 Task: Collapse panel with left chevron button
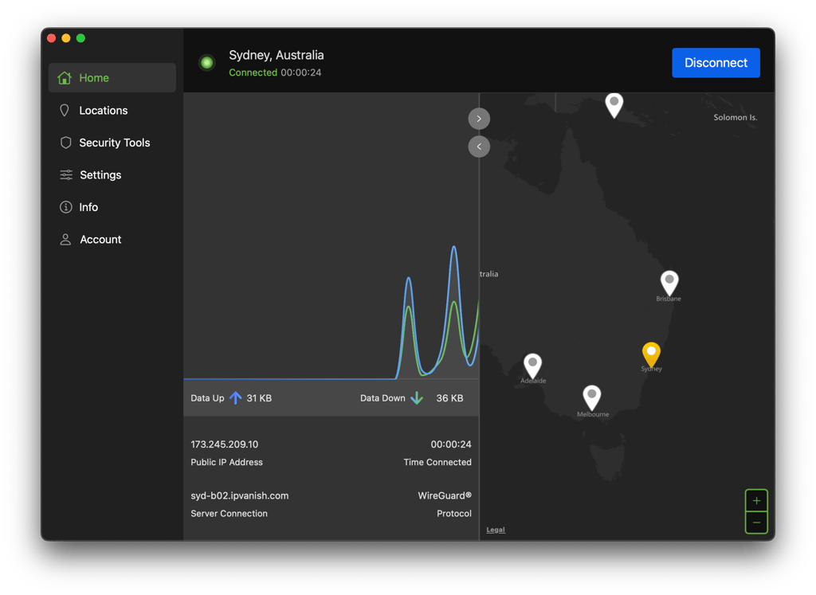tap(479, 147)
